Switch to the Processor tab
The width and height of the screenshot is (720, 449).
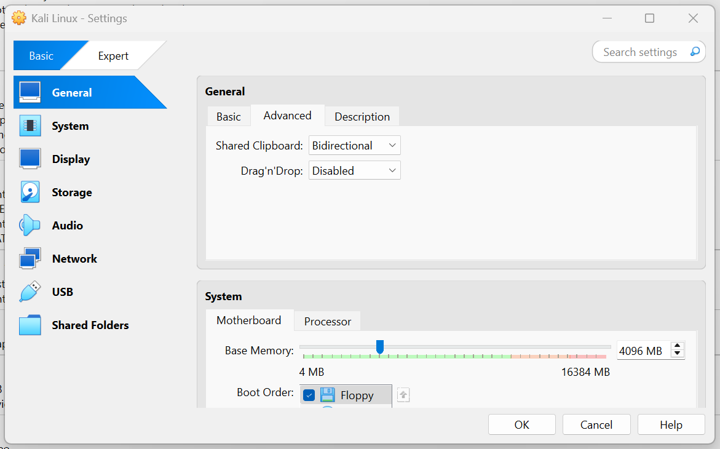coord(327,322)
